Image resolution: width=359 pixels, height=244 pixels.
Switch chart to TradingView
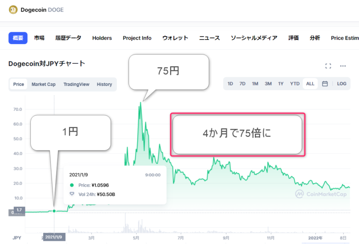[76, 85]
